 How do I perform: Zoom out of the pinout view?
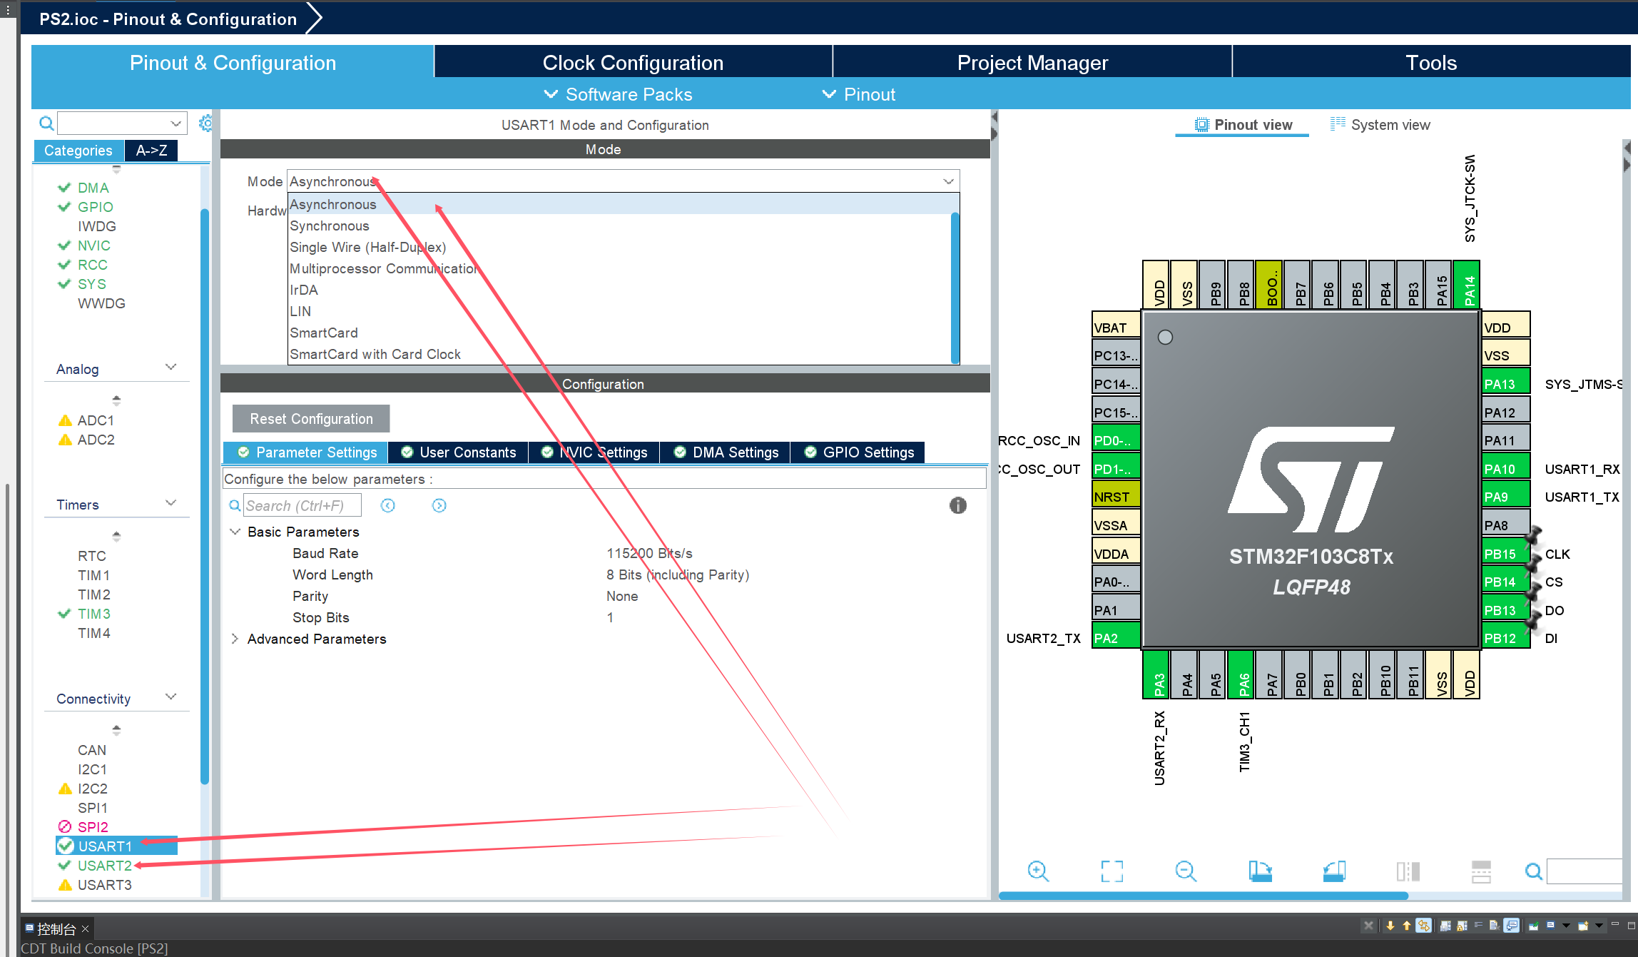(1186, 871)
